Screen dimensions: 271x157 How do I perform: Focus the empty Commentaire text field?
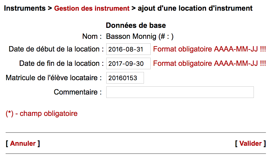click(x=180, y=92)
